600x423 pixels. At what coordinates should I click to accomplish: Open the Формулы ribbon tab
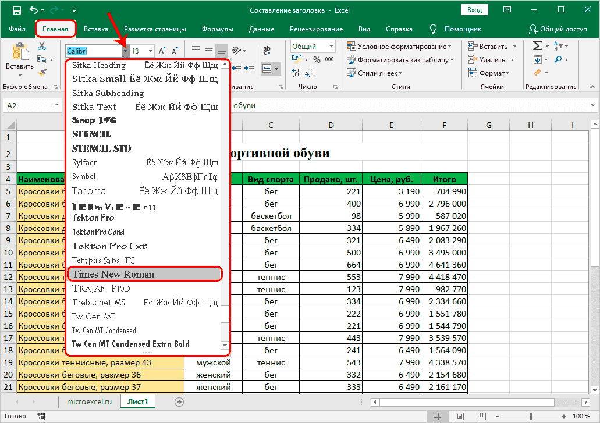[218, 29]
